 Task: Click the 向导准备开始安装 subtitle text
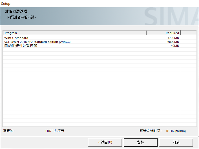click(22, 17)
